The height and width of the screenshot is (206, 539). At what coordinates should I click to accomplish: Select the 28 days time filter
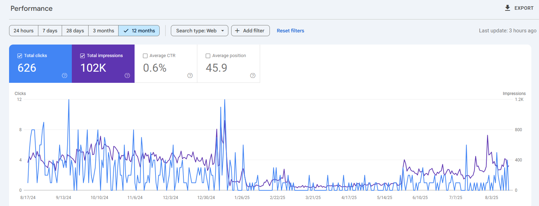[75, 31]
